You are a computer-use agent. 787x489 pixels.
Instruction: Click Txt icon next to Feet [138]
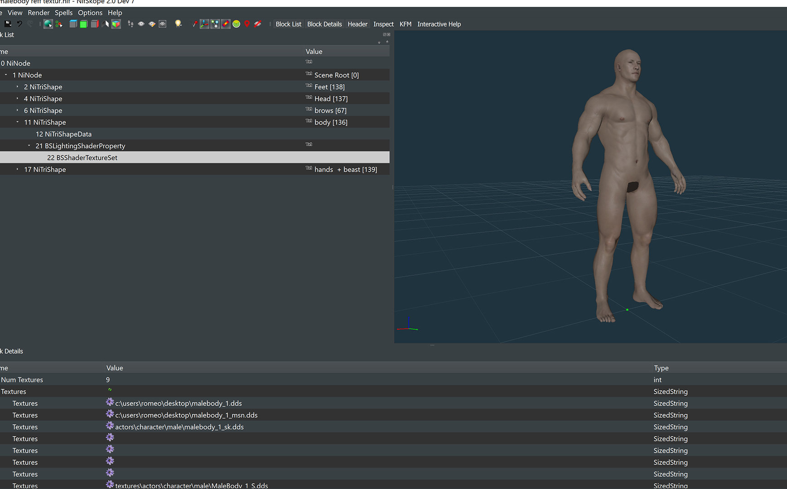coord(309,86)
